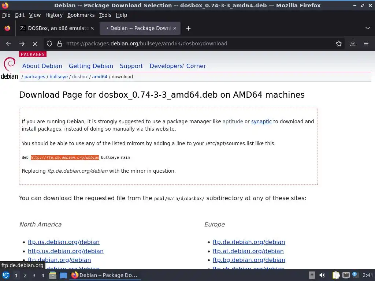The width and height of the screenshot is (375, 281).
Task: Click the red PACKAGES label
Action: click(33, 54)
